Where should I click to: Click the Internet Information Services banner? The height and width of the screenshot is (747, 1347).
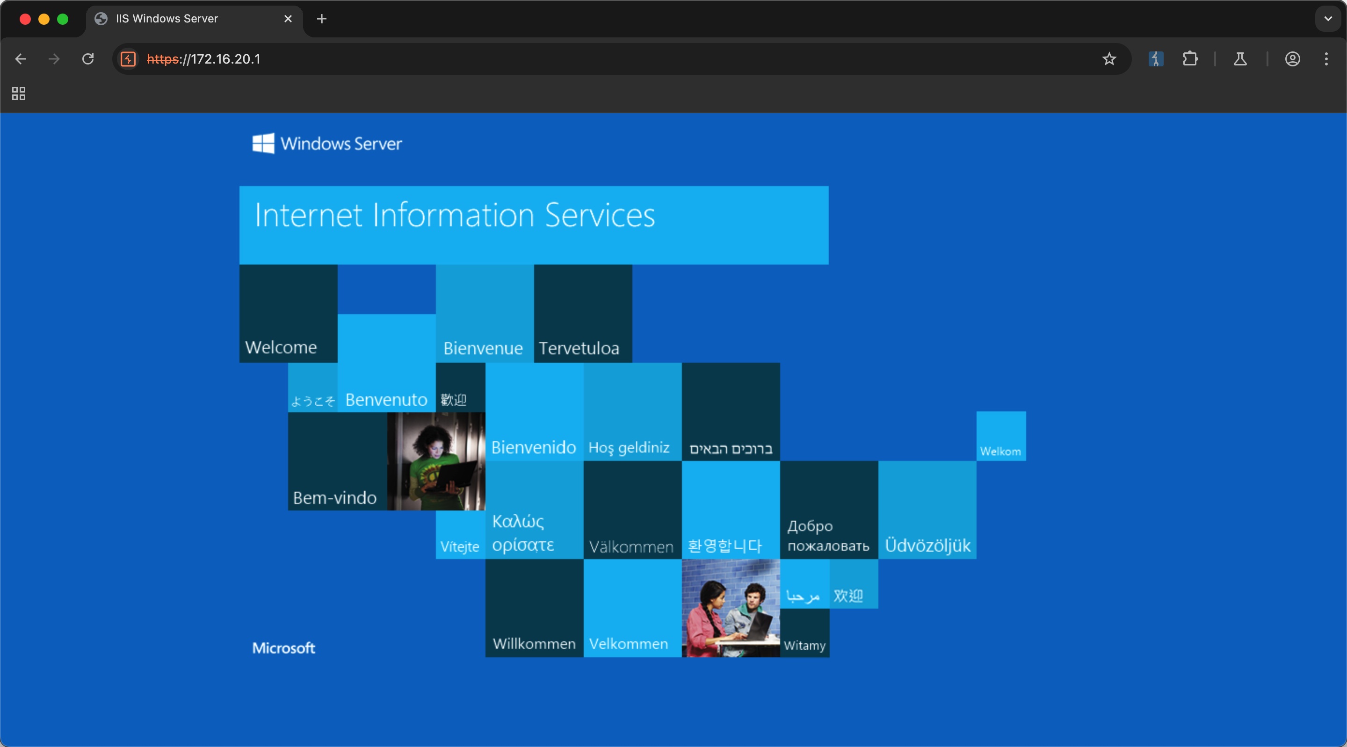[533, 225]
